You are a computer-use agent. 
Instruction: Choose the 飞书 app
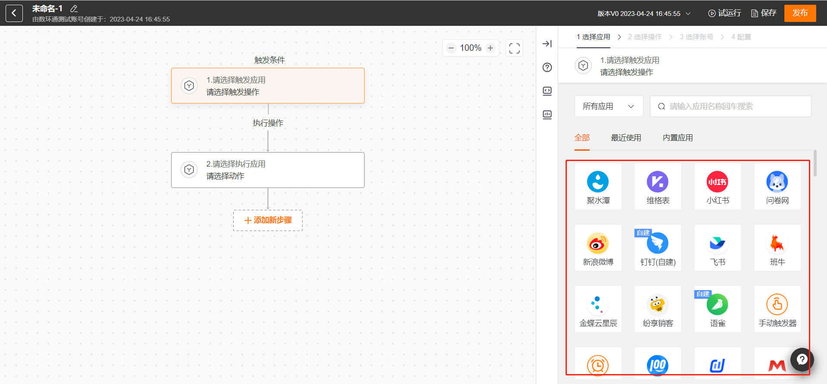pos(718,248)
